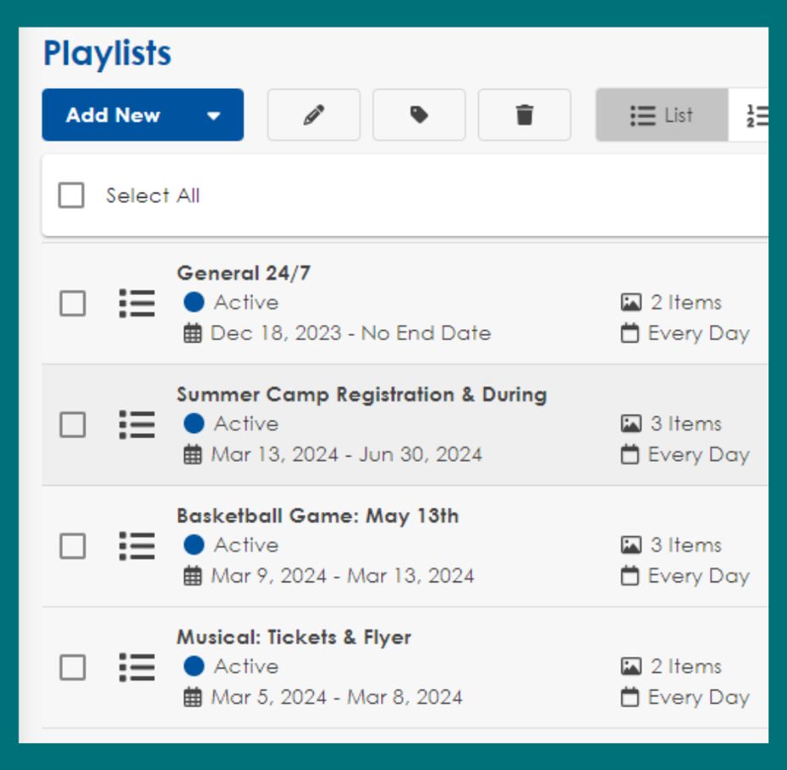This screenshot has width=787, height=770.
Task: Open the Add New dropdown arrow
Action: 214,116
